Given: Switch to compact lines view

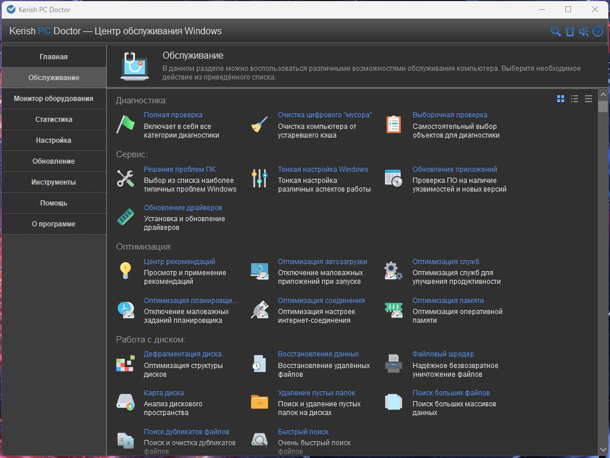Looking at the screenshot, I should click(x=589, y=99).
